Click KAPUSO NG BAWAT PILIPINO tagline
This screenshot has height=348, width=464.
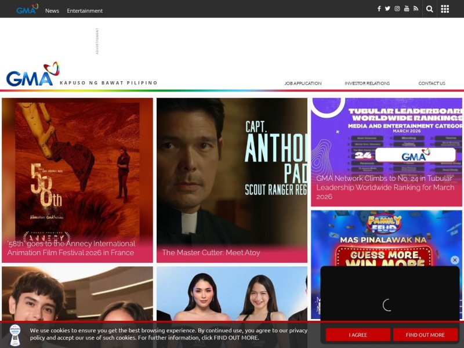tap(108, 83)
